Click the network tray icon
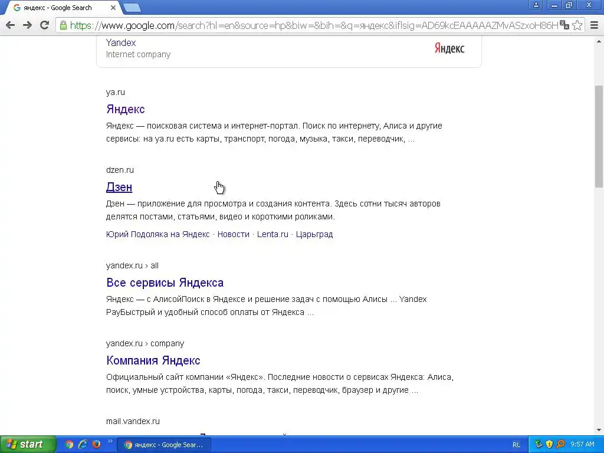Screen dimensions: 604x453 (x=538, y=444)
